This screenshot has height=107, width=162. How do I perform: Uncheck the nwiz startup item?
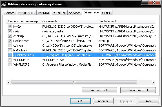coord(10,31)
